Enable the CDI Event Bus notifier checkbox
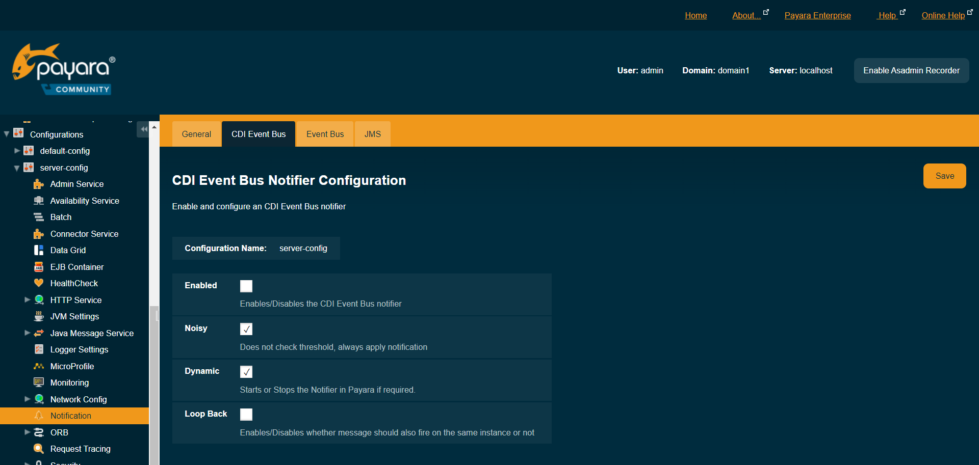This screenshot has width=979, height=465. coord(246,286)
